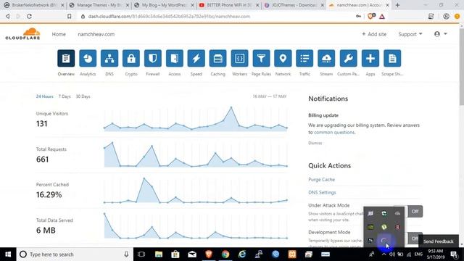Open the namchheav.com site link
464x261 pixels.
tap(96, 34)
